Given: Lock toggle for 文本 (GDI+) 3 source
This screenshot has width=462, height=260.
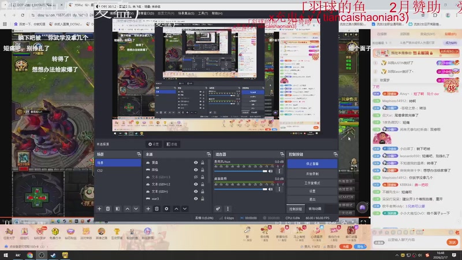Looking at the screenshot, I should coord(203,177).
